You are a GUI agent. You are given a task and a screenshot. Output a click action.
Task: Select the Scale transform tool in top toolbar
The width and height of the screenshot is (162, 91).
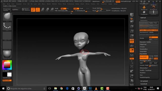click(x=47, y=10)
